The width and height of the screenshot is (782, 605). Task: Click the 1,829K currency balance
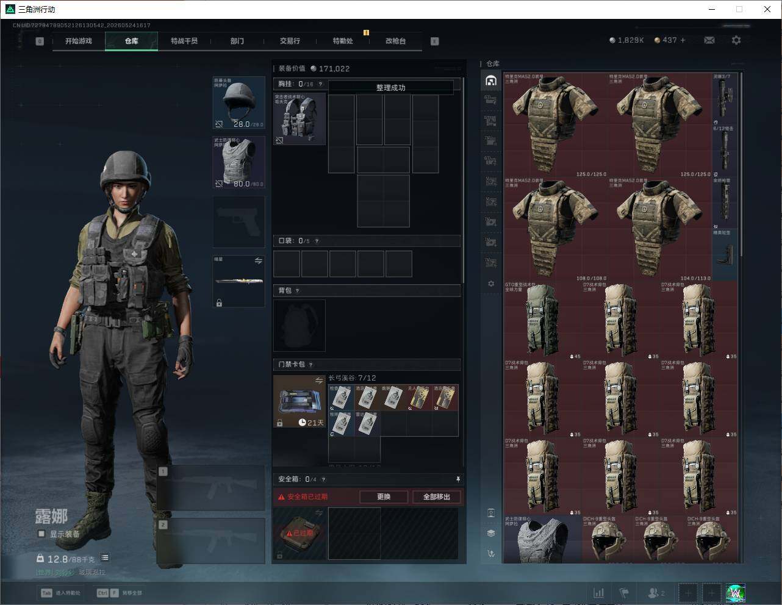[626, 40]
